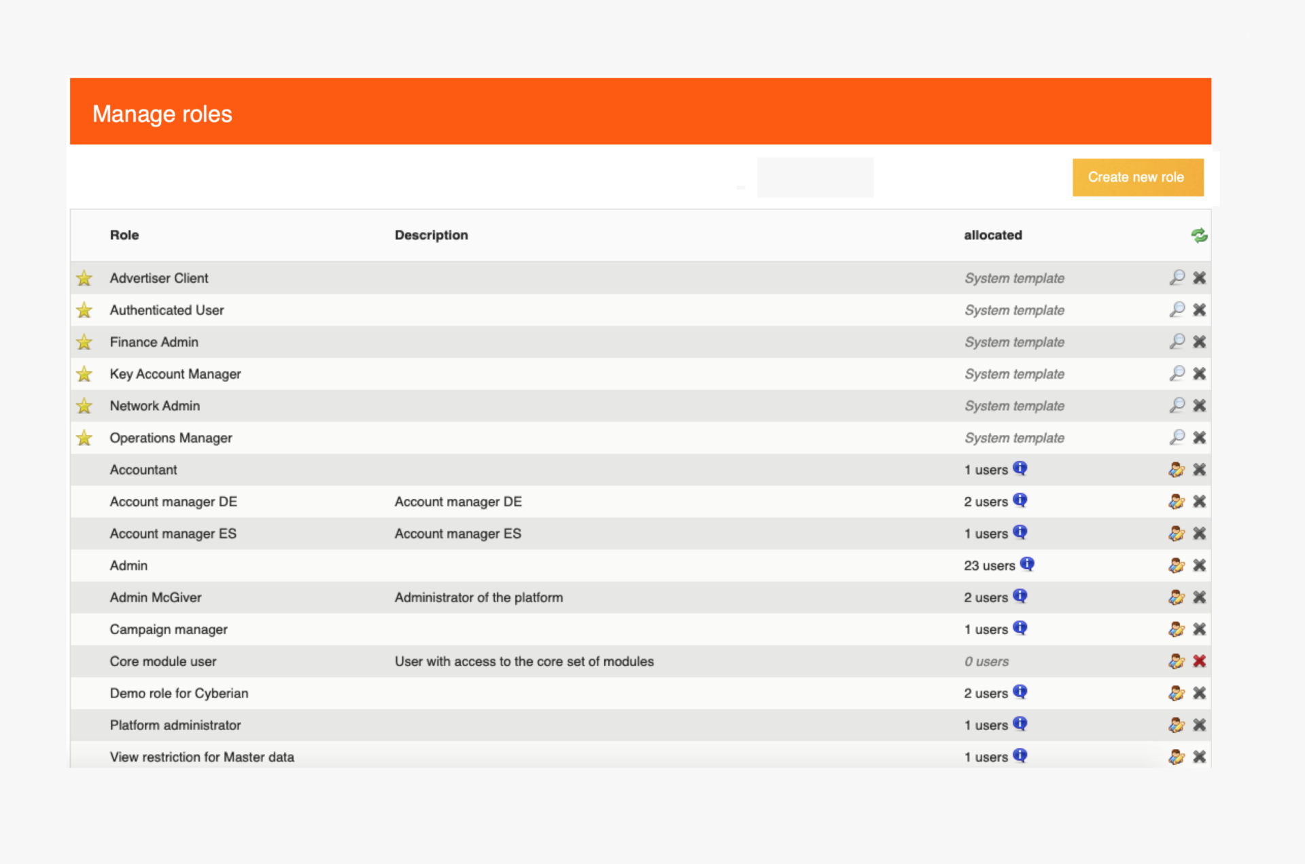Delete View restriction for Master data role
Screen dimensions: 1305x864
[1200, 757]
